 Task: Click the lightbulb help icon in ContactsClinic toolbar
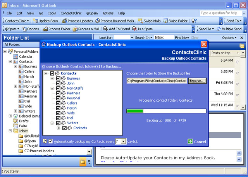[194, 21]
